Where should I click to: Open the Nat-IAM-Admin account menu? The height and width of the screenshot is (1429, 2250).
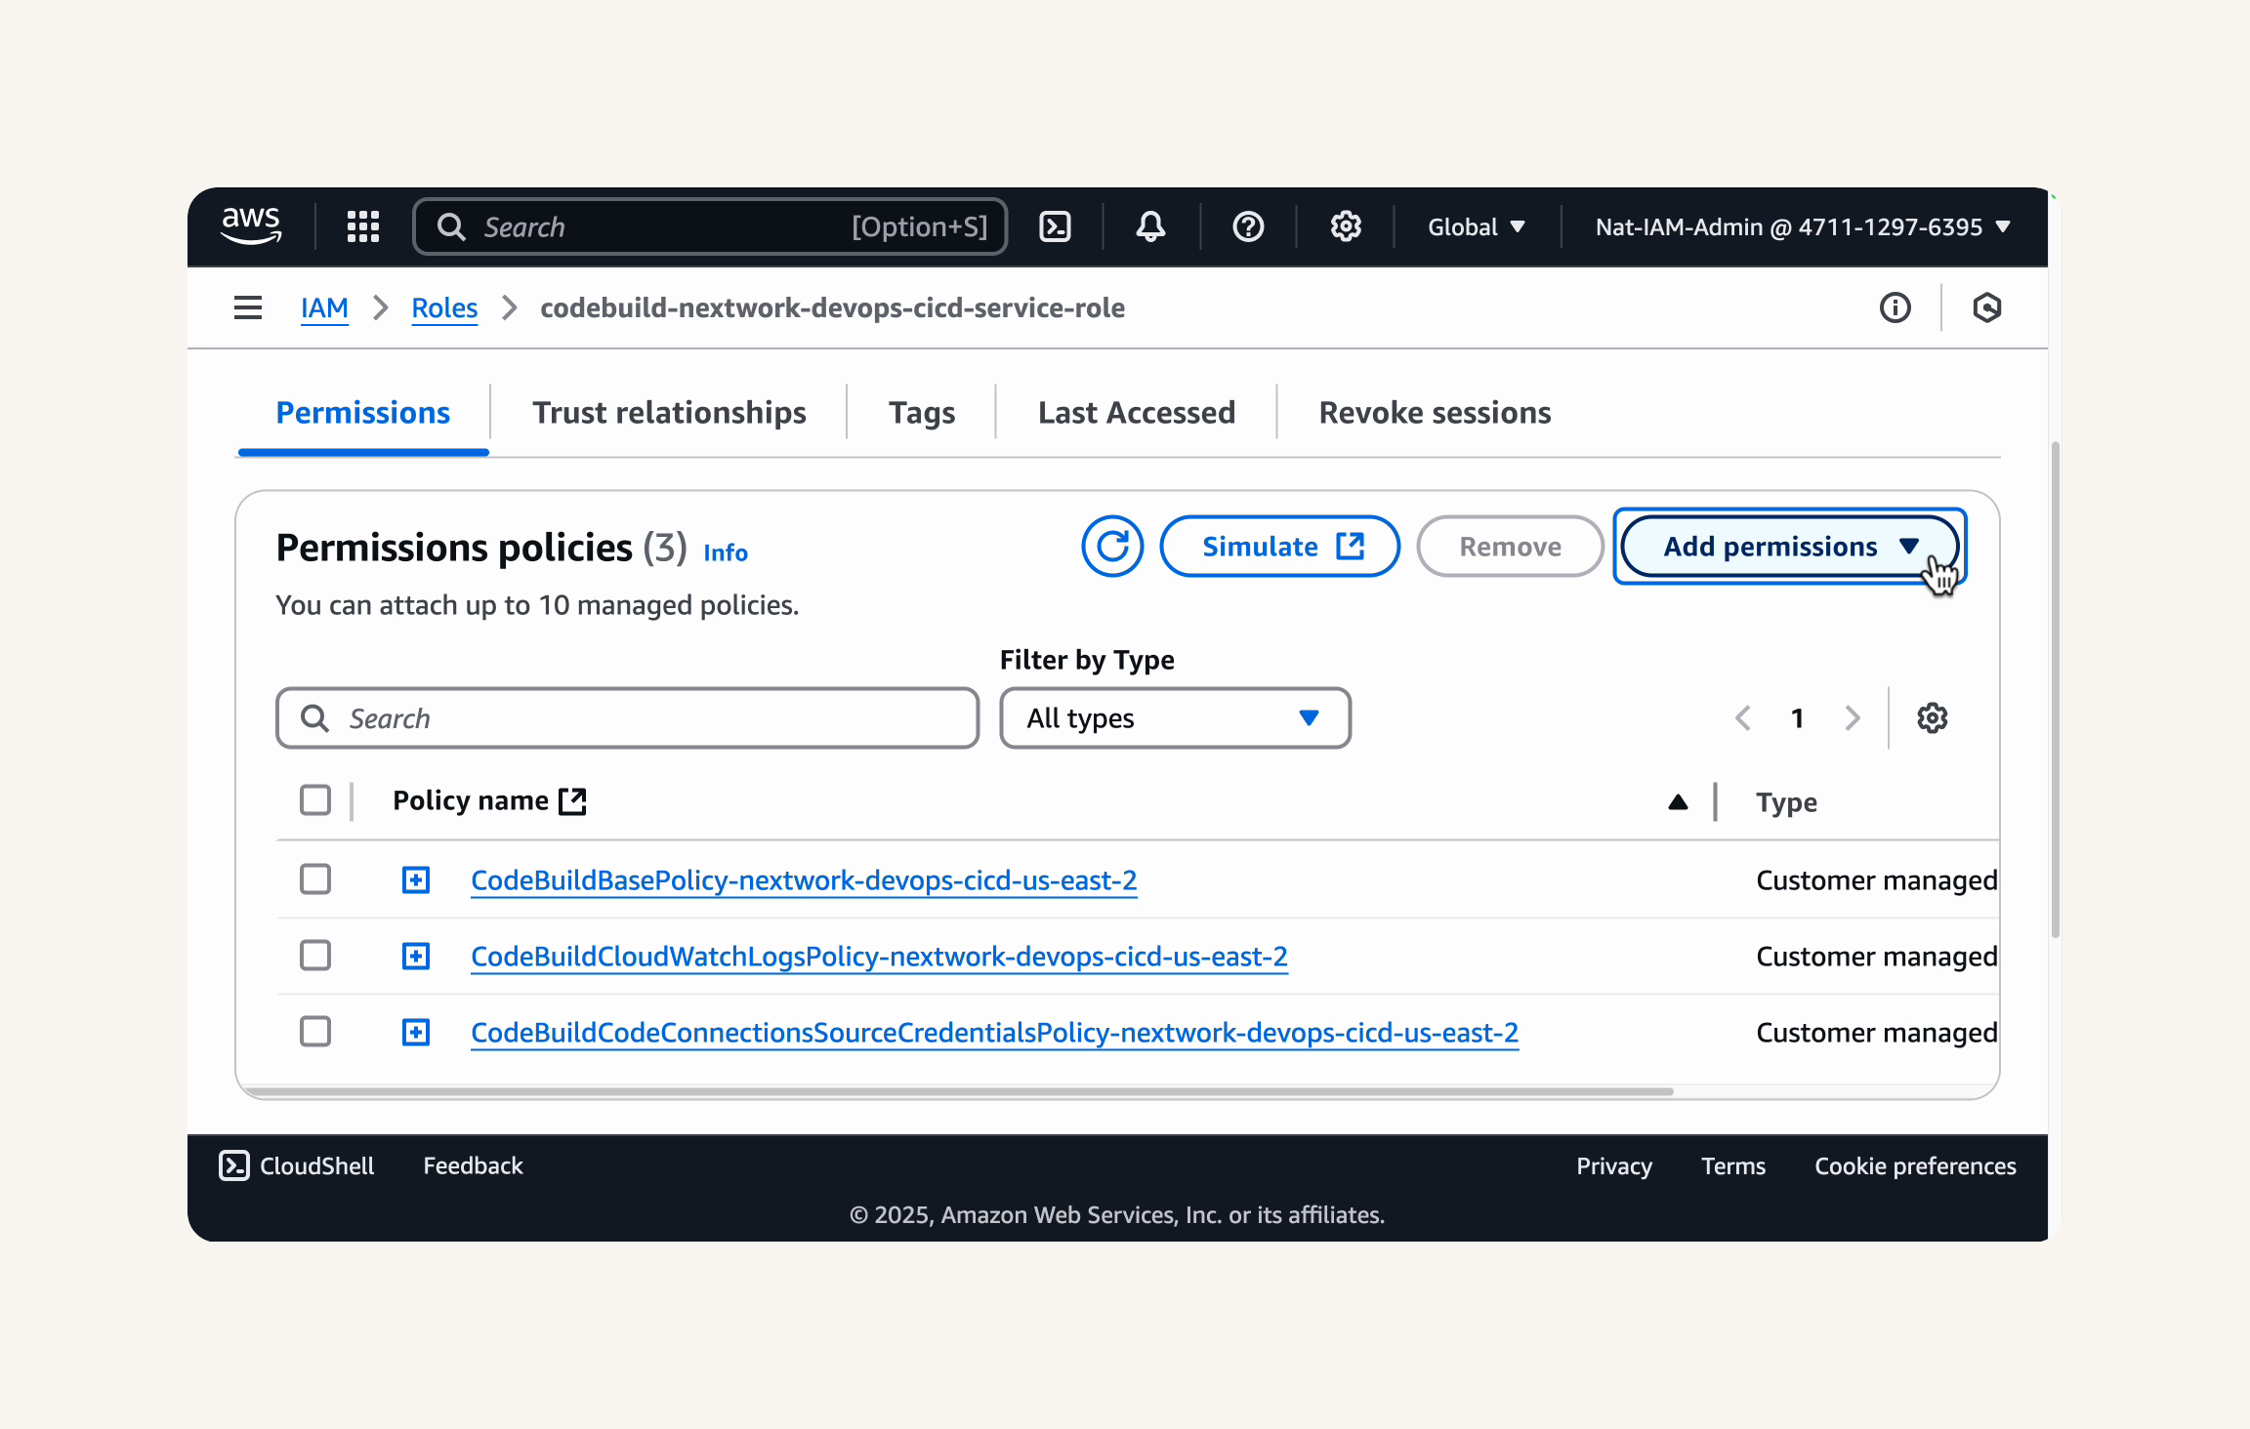[x=1803, y=226]
